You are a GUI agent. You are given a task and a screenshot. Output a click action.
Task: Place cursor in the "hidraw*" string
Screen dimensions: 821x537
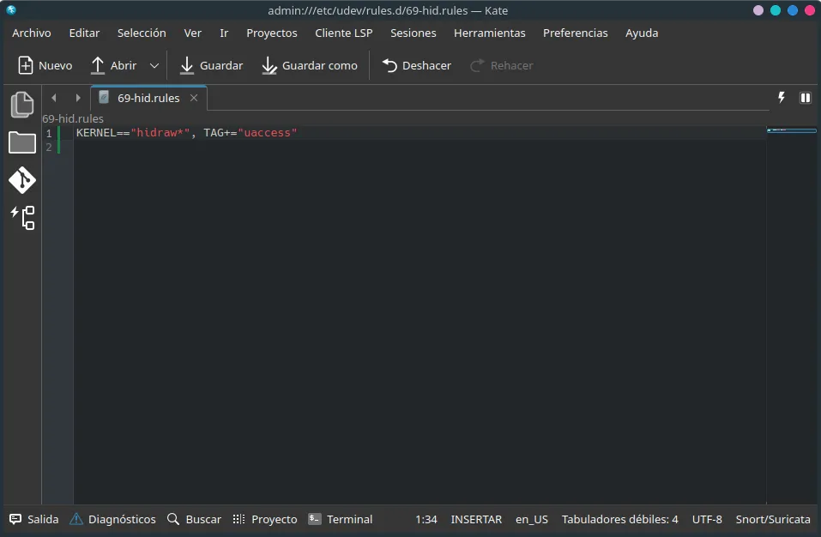pyautogui.click(x=160, y=133)
